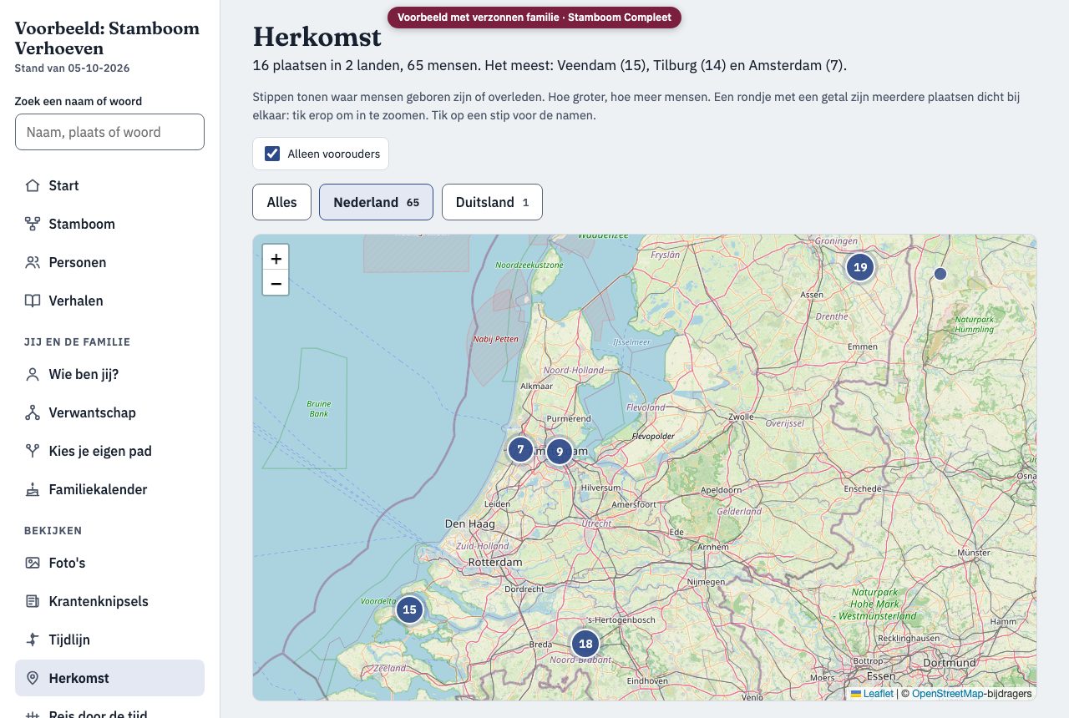Click the 'Herkomst' page heading
Viewport: 1069px width, 718px height.
coord(317,37)
